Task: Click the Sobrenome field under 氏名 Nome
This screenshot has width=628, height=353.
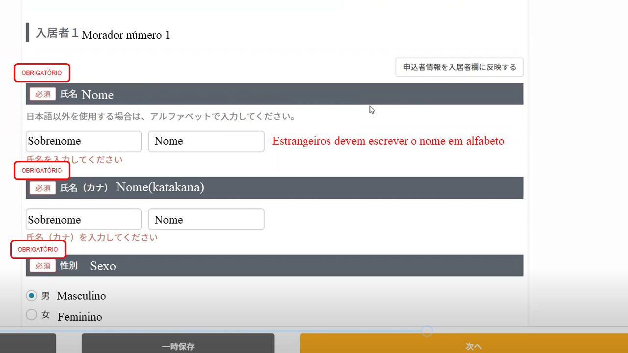Action: [x=83, y=141]
